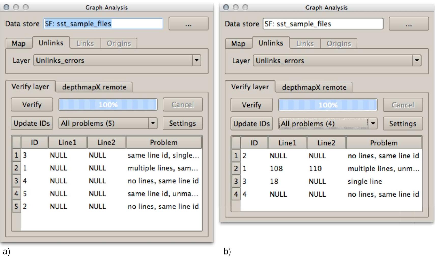Open Layer dropdown in left window (a)
The height and width of the screenshot is (259, 435).
[x=117, y=60]
